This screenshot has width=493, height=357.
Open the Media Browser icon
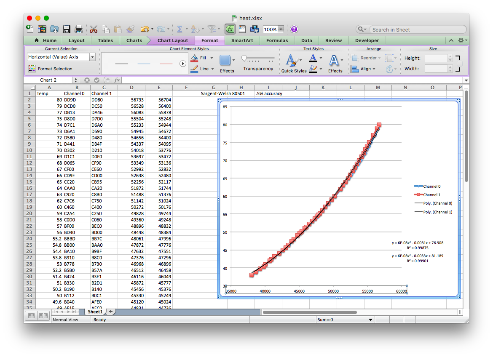click(x=254, y=29)
